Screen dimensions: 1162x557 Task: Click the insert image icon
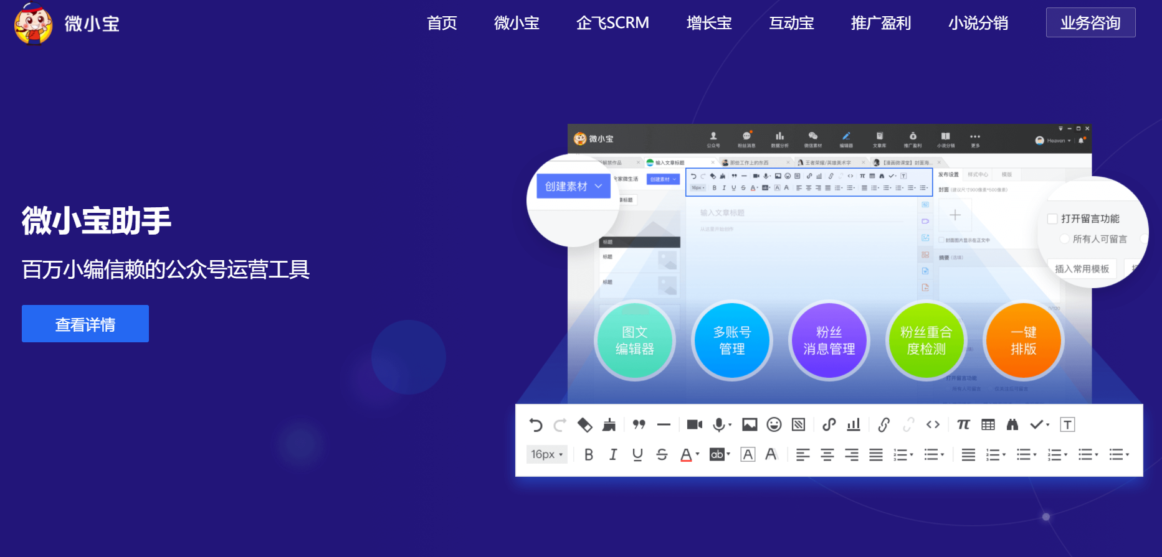pyautogui.click(x=750, y=424)
